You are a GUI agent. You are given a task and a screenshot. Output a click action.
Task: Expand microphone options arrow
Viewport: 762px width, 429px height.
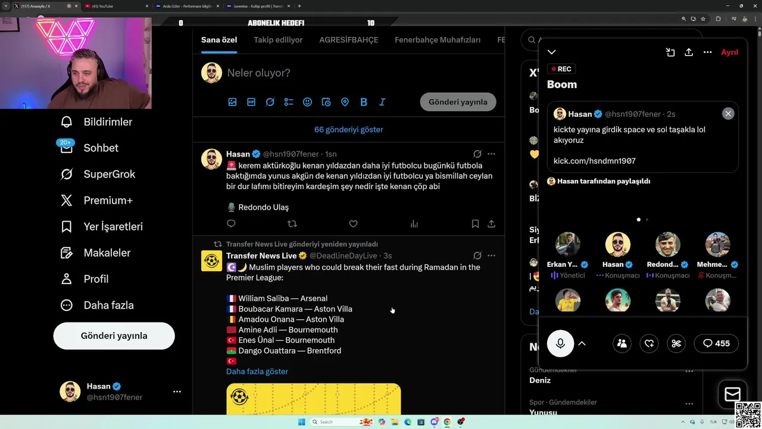[582, 343]
